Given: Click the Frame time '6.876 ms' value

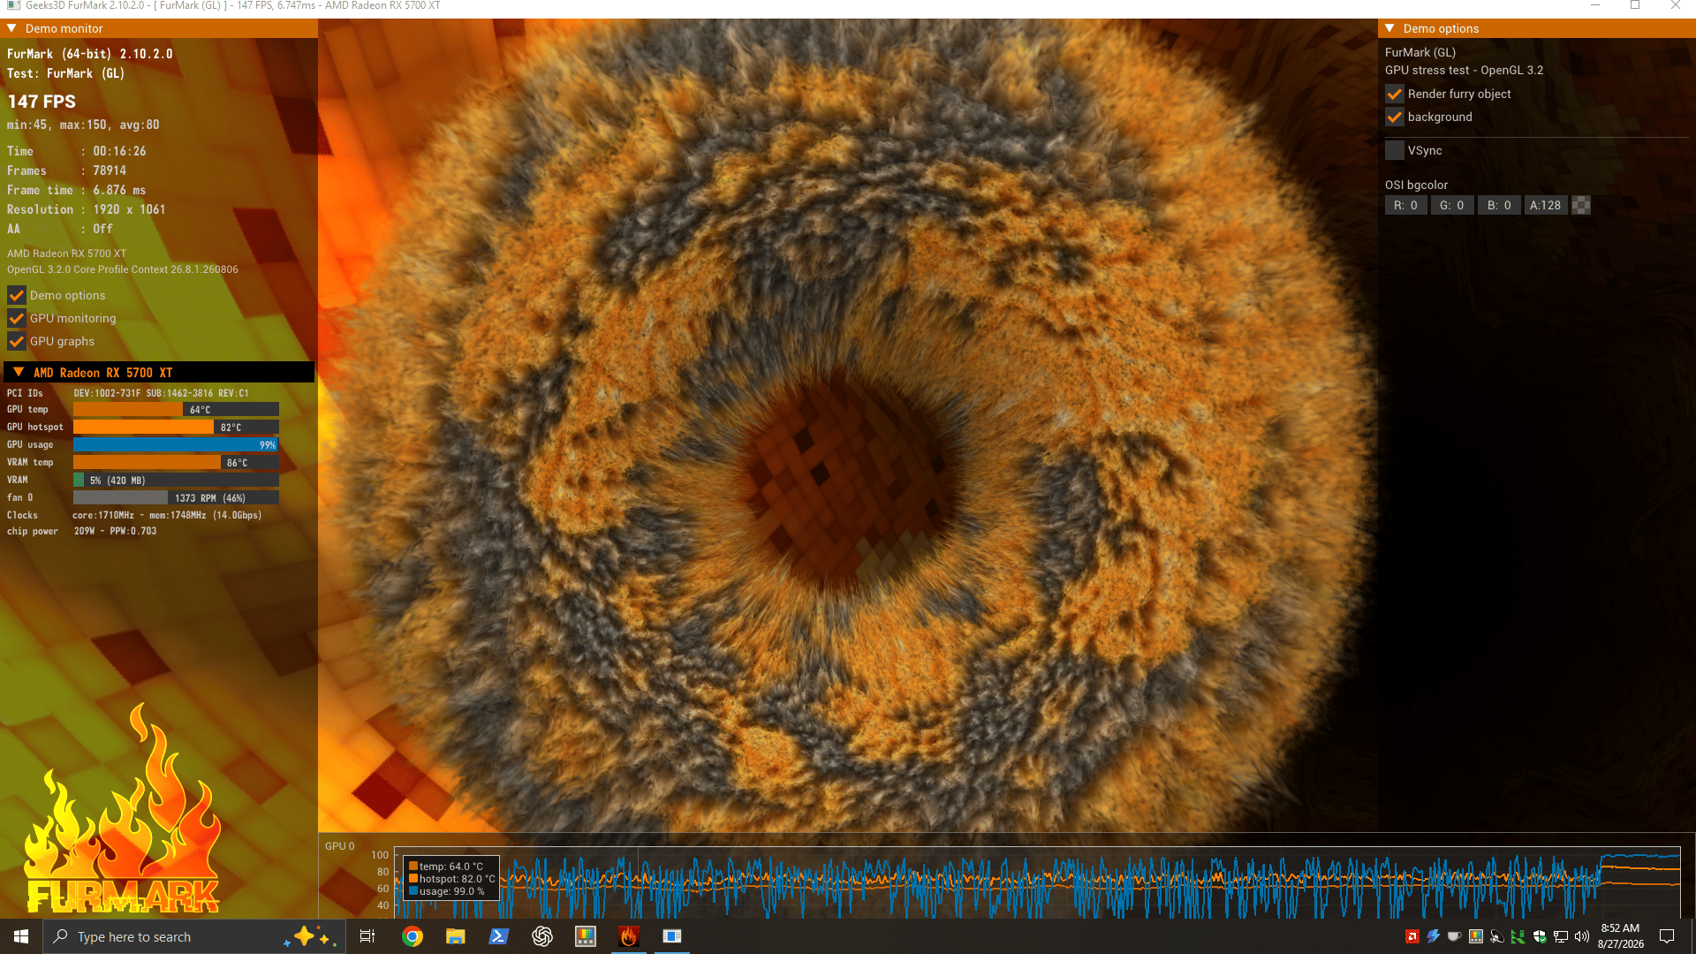Looking at the screenshot, I should click(119, 190).
